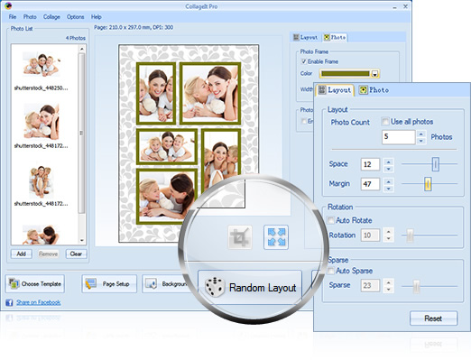Select the kissing-cheek photo list thumbnail
The width and height of the screenshot is (471, 360).
tap(42, 122)
